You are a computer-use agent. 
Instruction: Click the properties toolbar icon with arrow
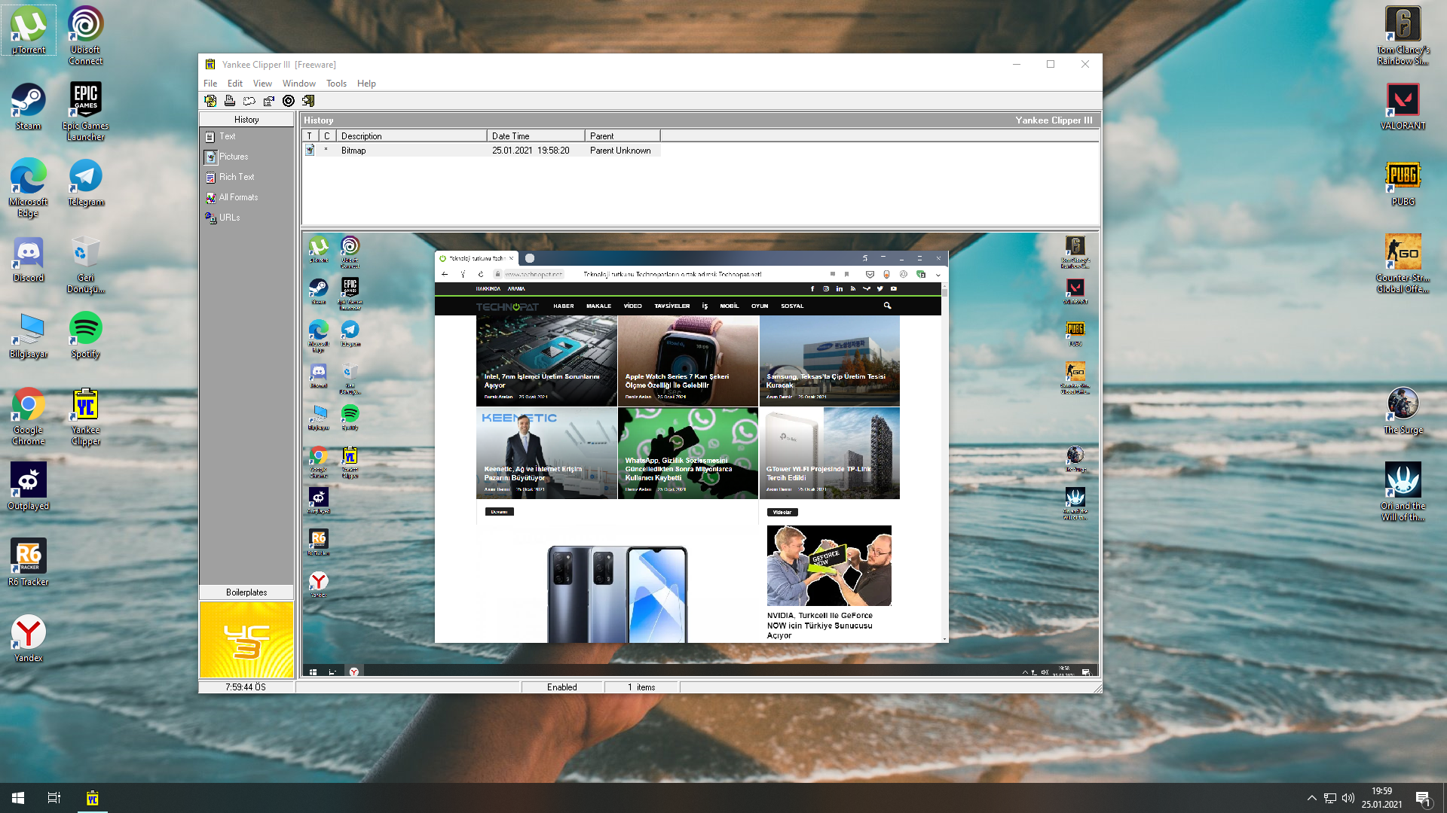pyautogui.click(x=269, y=101)
